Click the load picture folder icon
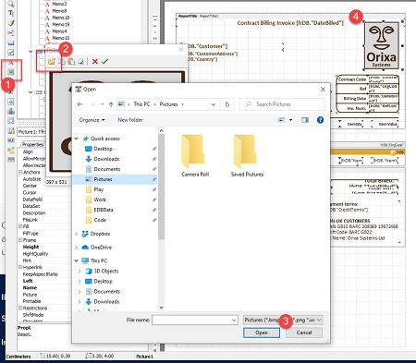 [51, 62]
